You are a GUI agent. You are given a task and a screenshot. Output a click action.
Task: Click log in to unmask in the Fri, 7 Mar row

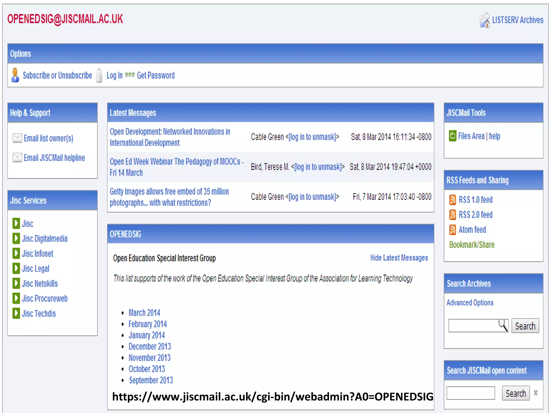[x=312, y=197]
